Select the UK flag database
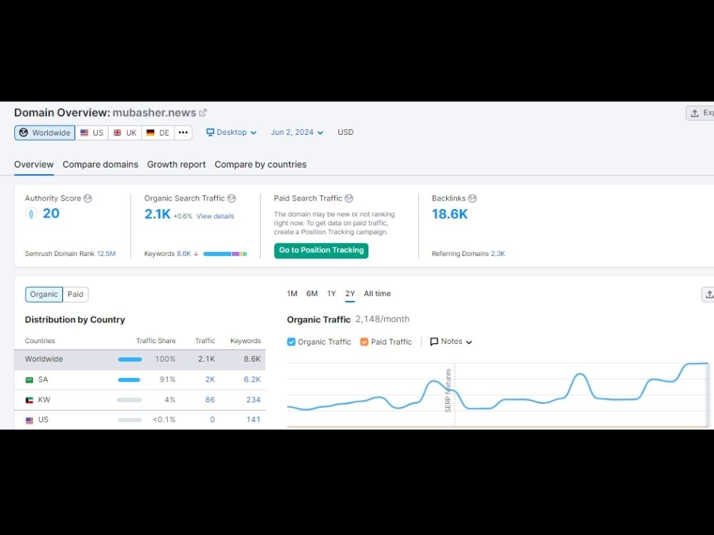This screenshot has height=535, width=714. point(125,133)
